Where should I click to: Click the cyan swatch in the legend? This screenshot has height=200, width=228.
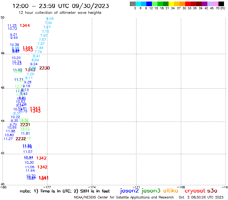coord(138,4)
